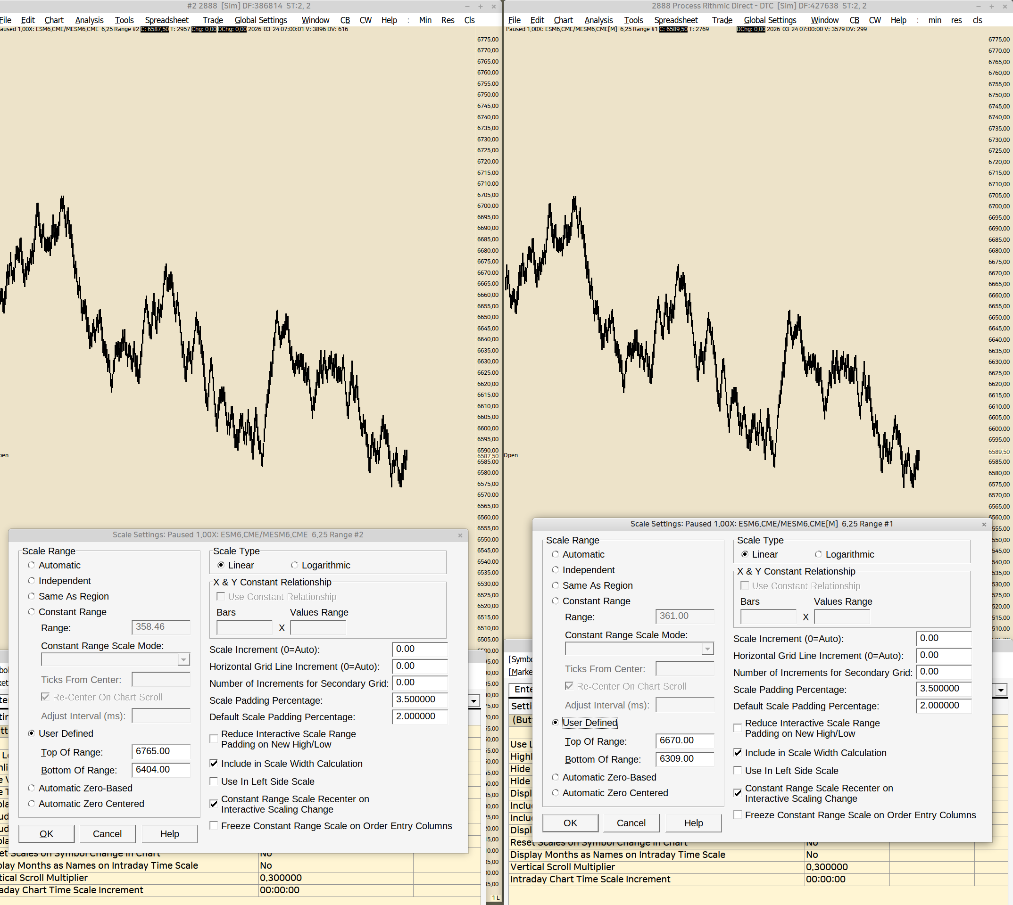Click Bottom Of Range field showing 6404.00

click(161, 769)
